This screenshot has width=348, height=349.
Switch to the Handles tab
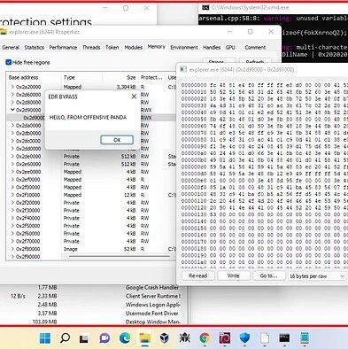[x=212, y=47]
